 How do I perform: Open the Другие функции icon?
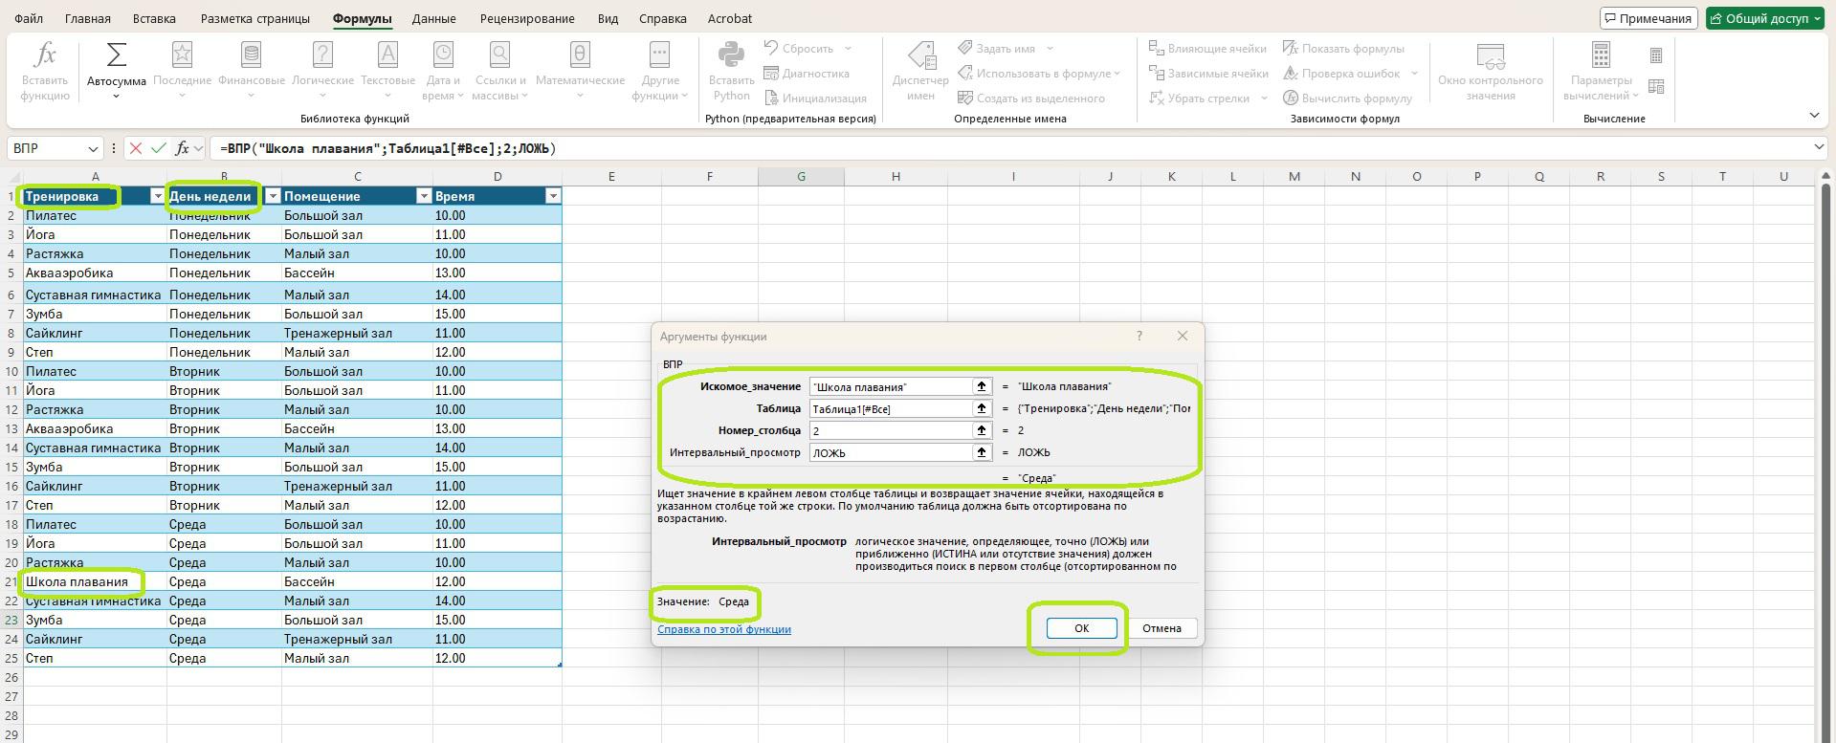click(659, 55)
